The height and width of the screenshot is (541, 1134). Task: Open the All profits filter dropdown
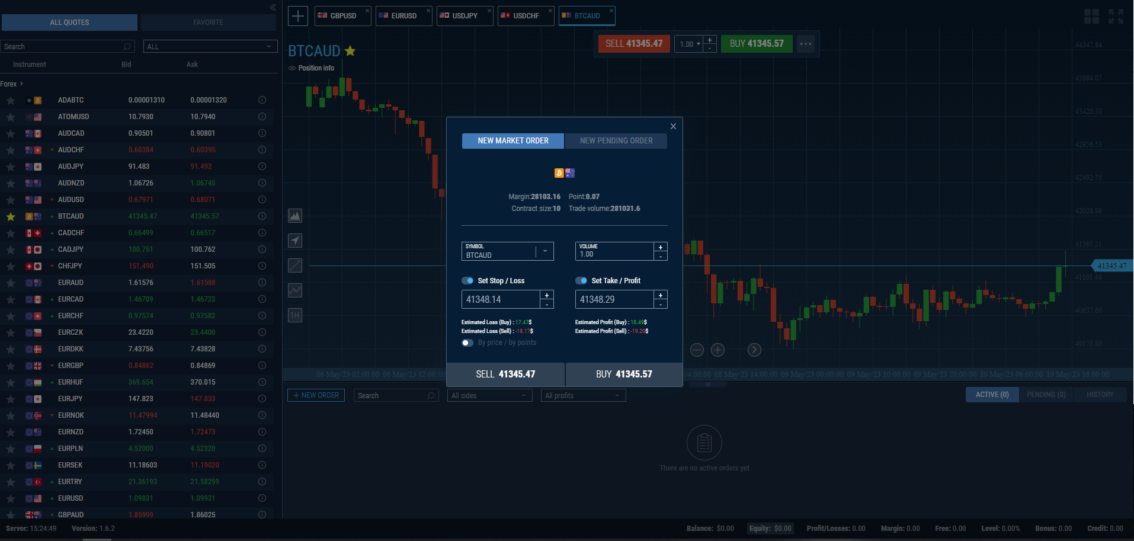coord(583,396)
